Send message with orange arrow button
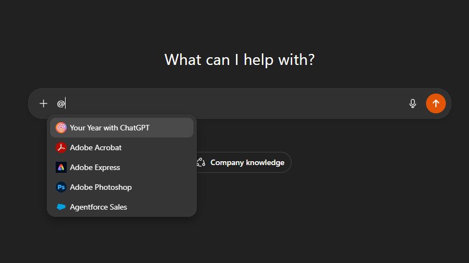 click(435, 103)
